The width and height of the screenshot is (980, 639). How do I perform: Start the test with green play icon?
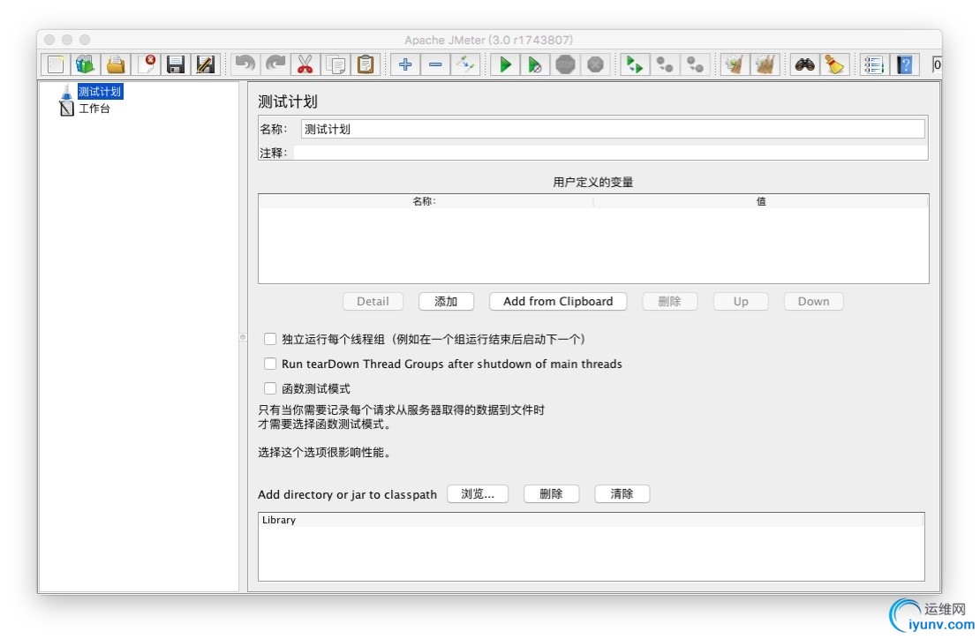point(505,64)
